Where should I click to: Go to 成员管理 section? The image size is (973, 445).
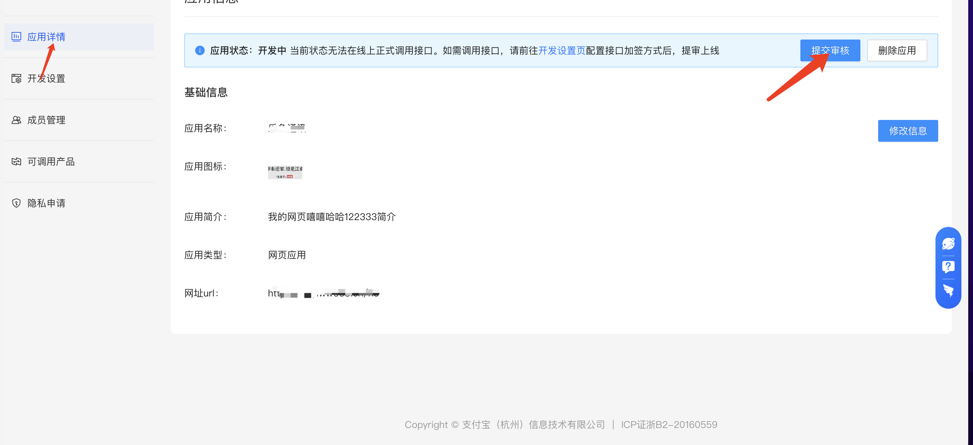pyautogui.click(x=79, y=120)
